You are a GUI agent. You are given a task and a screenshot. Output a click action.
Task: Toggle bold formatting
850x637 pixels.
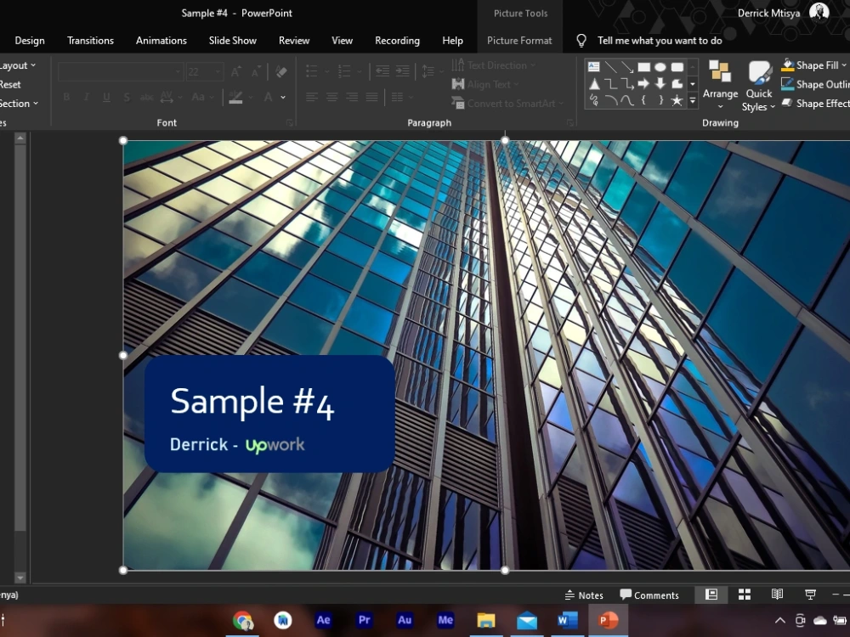click(66, 97)
